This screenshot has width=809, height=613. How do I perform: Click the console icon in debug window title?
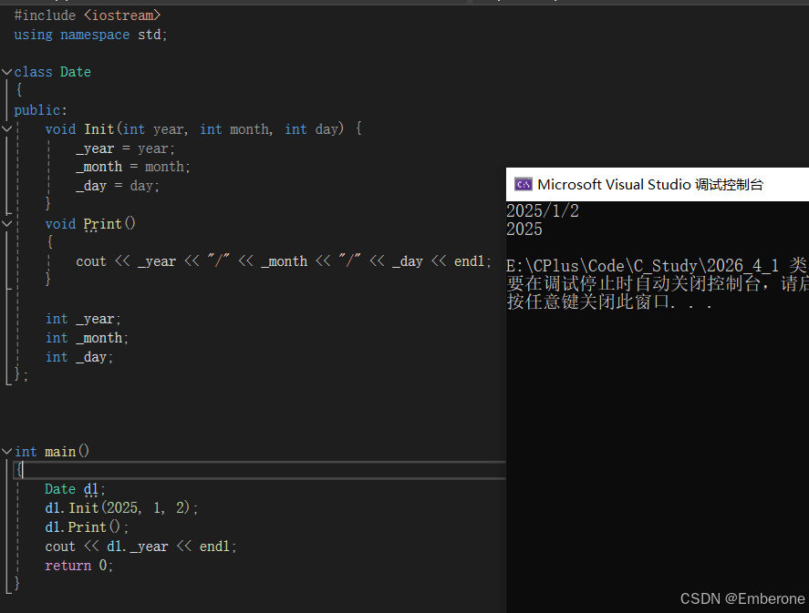(x=524, y=184)
